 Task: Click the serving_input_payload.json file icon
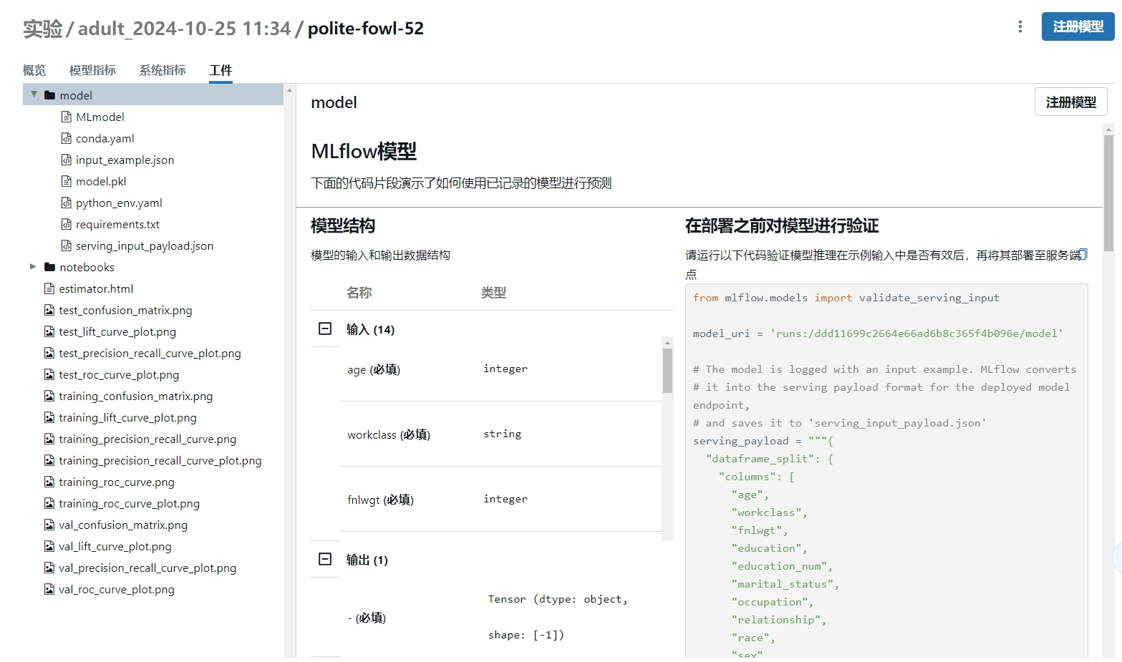67,245
